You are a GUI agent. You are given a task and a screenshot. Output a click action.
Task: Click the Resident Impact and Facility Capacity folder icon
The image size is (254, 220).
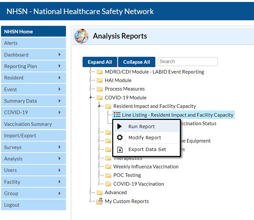coord(108,106)
